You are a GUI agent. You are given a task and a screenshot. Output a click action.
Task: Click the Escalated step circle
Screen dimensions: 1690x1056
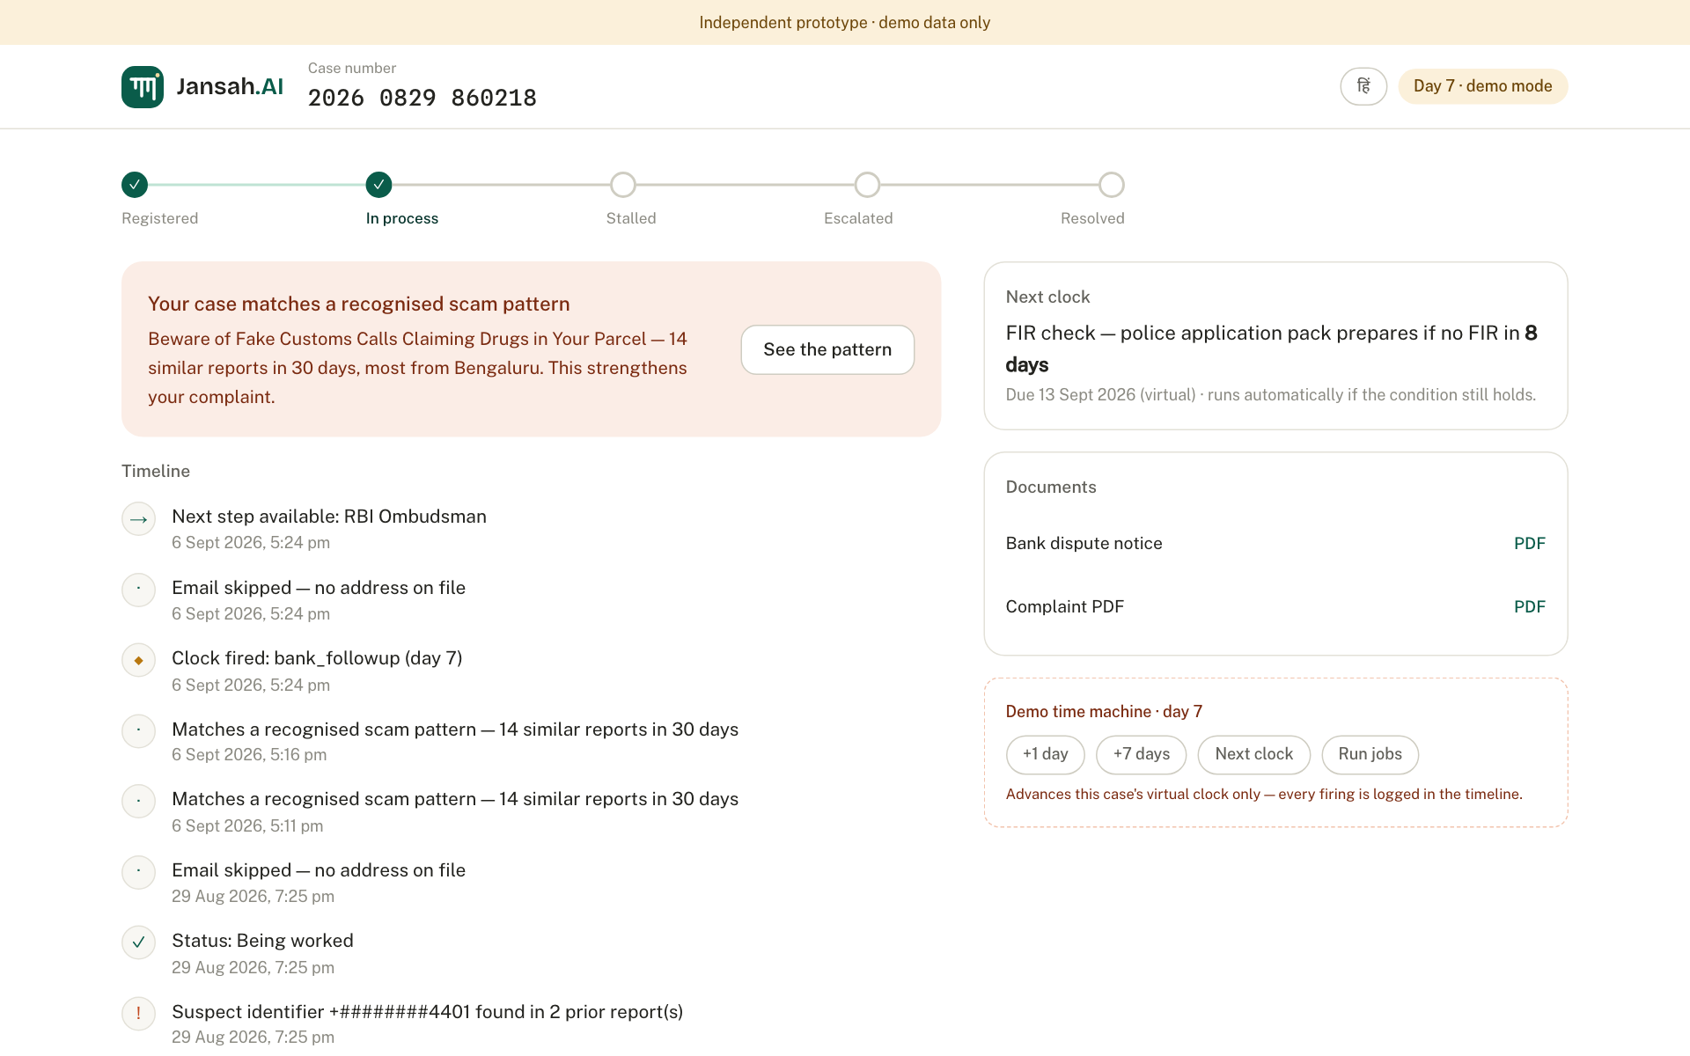(x=867, y=185)
